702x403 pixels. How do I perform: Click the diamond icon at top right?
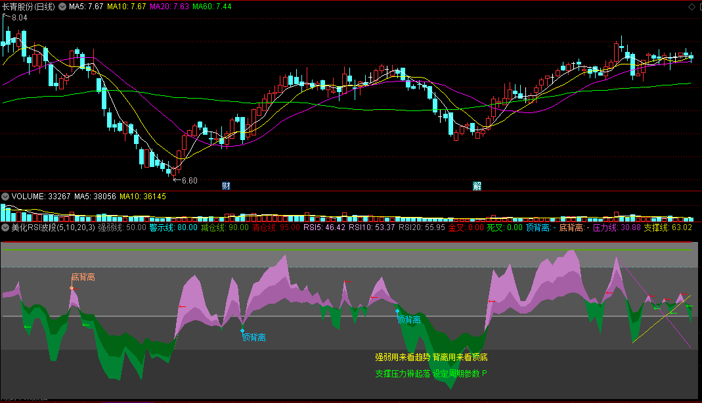[x=691, y=7]
